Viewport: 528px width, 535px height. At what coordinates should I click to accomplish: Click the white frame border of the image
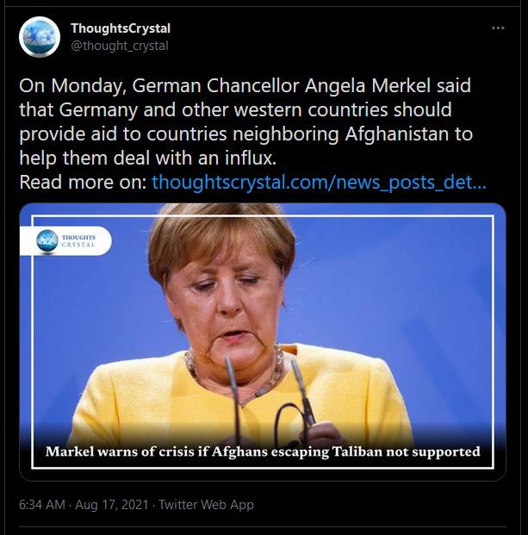coord(263,216)
